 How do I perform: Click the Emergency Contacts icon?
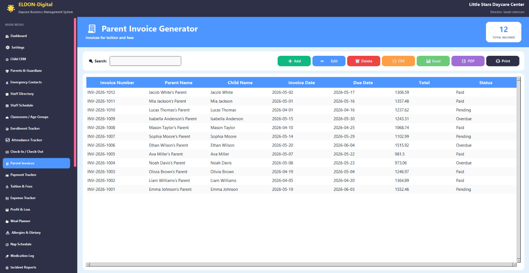tap(7, 83)
